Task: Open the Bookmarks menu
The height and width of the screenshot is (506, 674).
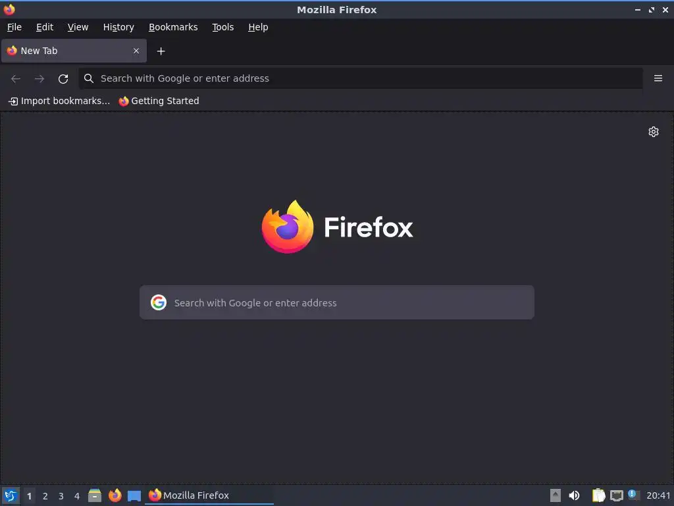Action: coord(173,27)
